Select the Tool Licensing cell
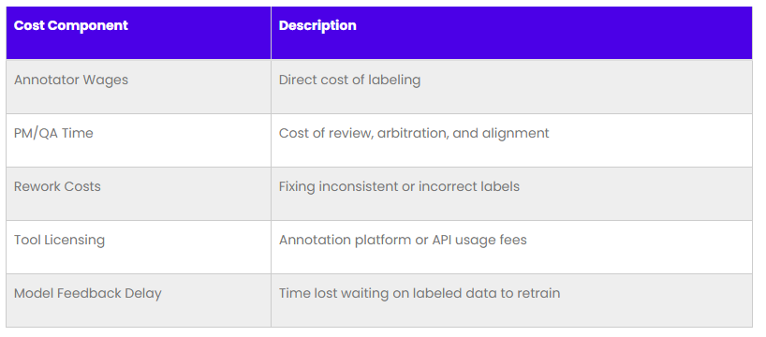 (x=139, y=246)
